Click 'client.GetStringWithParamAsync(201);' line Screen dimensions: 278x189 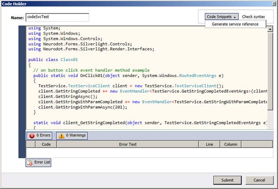pyautogui.click(x=83, y=107)
